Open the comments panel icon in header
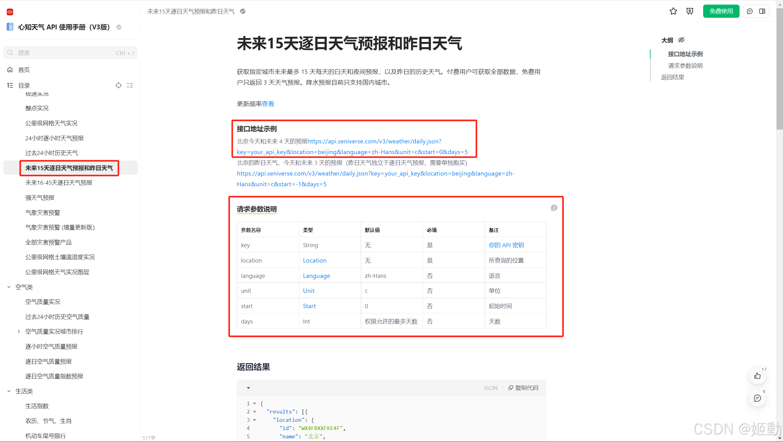 [750, 11]
